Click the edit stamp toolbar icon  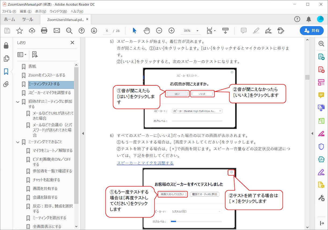281,31
